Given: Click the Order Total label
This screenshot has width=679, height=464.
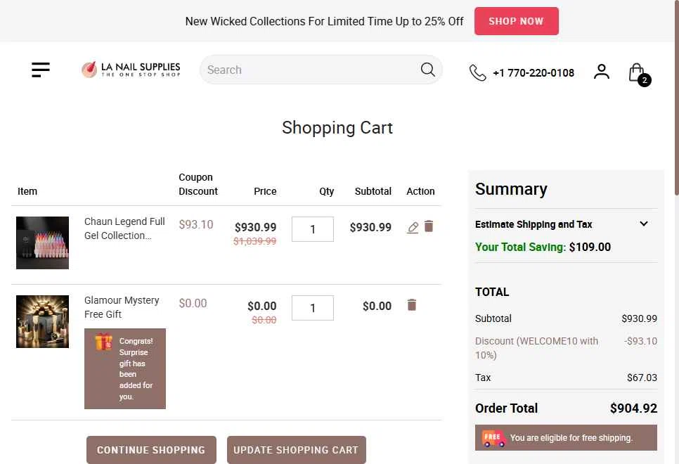Looking at the screenshot, I should [506, 408].
